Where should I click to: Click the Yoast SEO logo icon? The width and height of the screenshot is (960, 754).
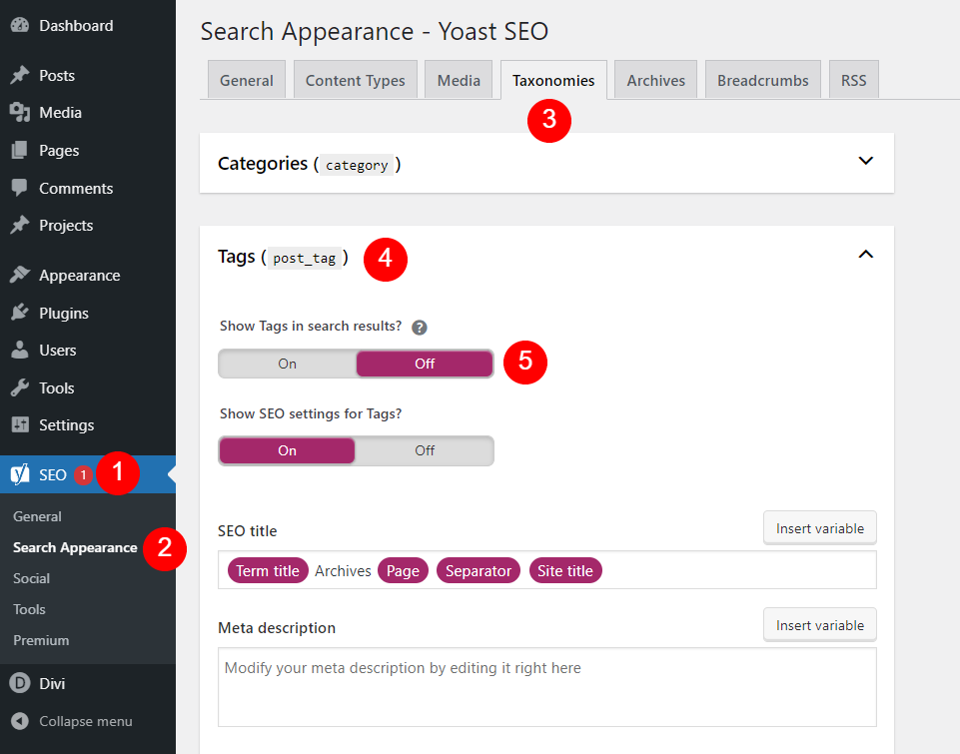(x=20, y=474)
